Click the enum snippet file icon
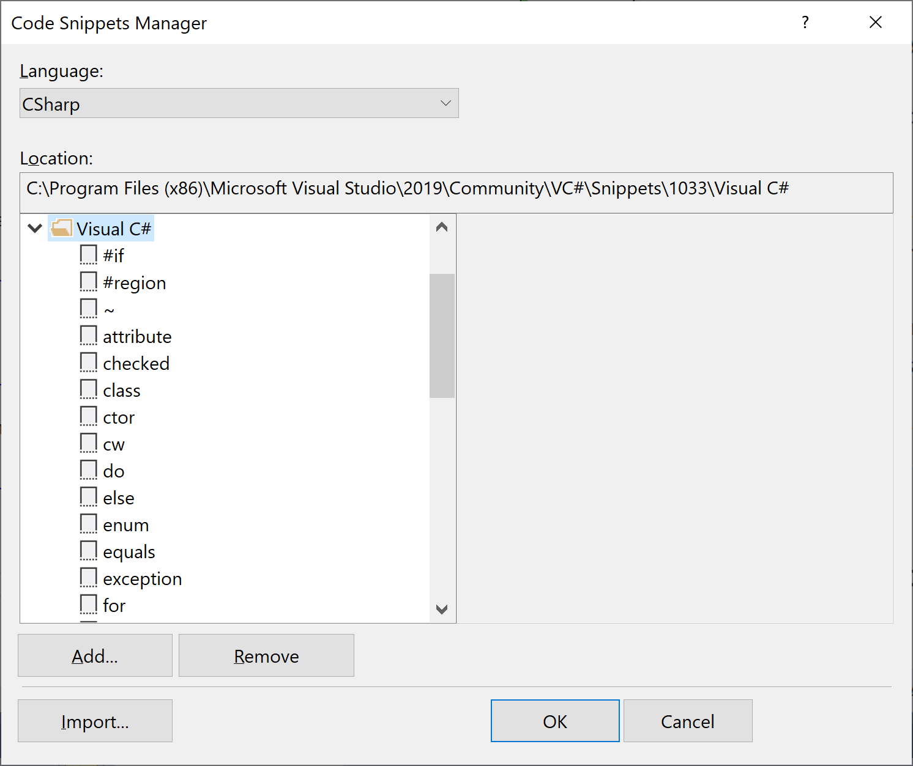Image resolution: width=913 pixels, height=766 pixels. [x=89, y=524]
